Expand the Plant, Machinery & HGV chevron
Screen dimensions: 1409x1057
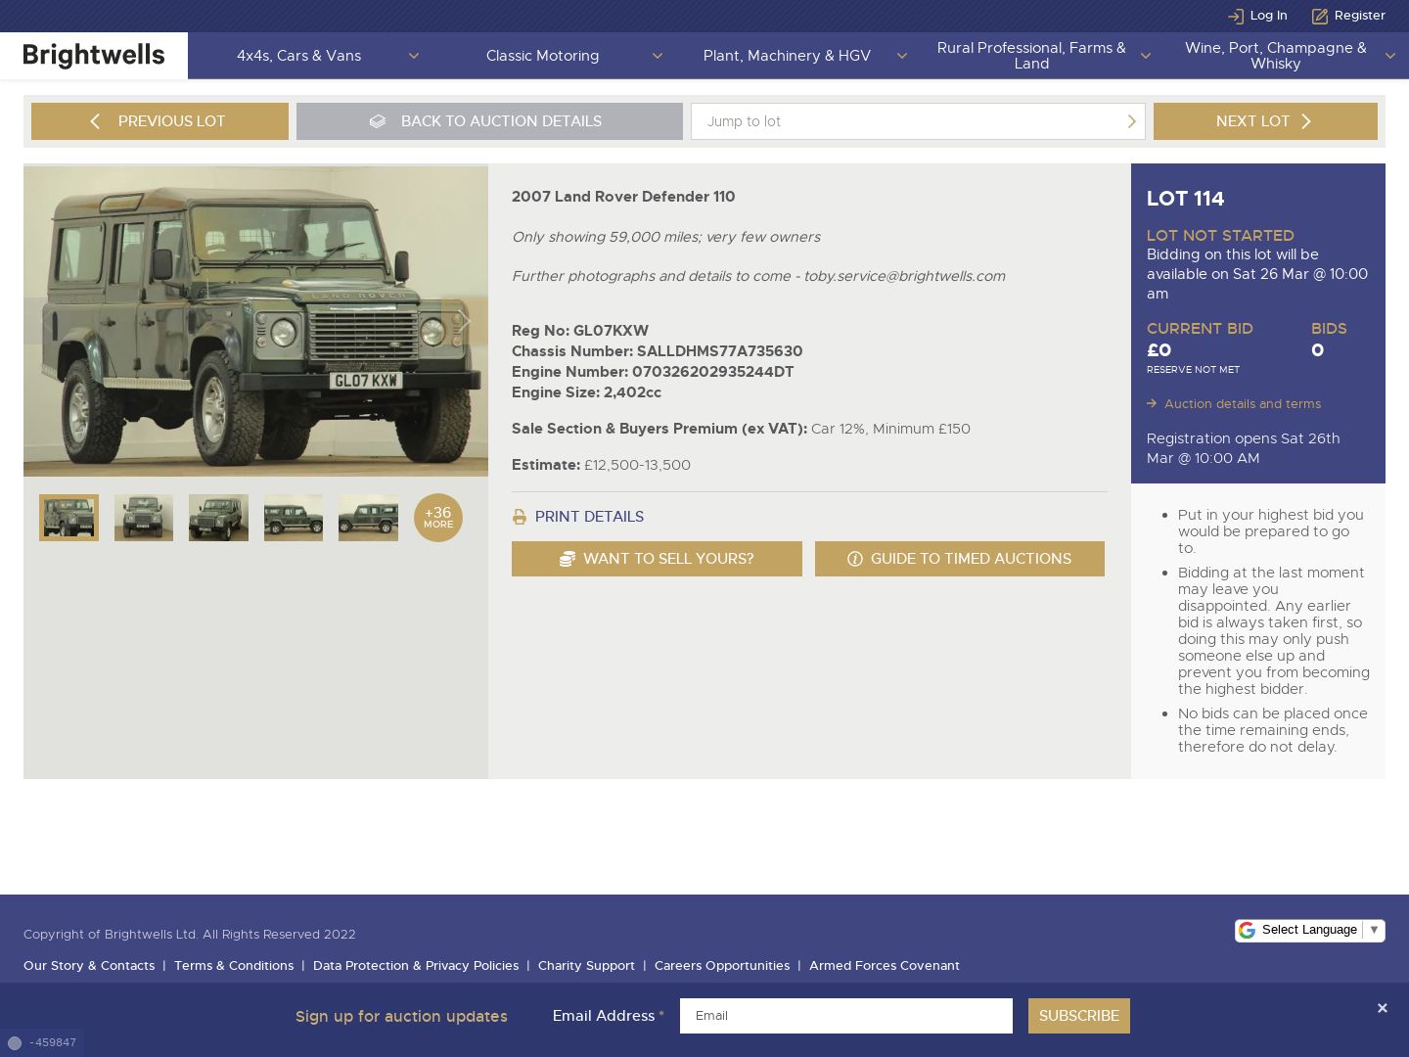(902, 56)
